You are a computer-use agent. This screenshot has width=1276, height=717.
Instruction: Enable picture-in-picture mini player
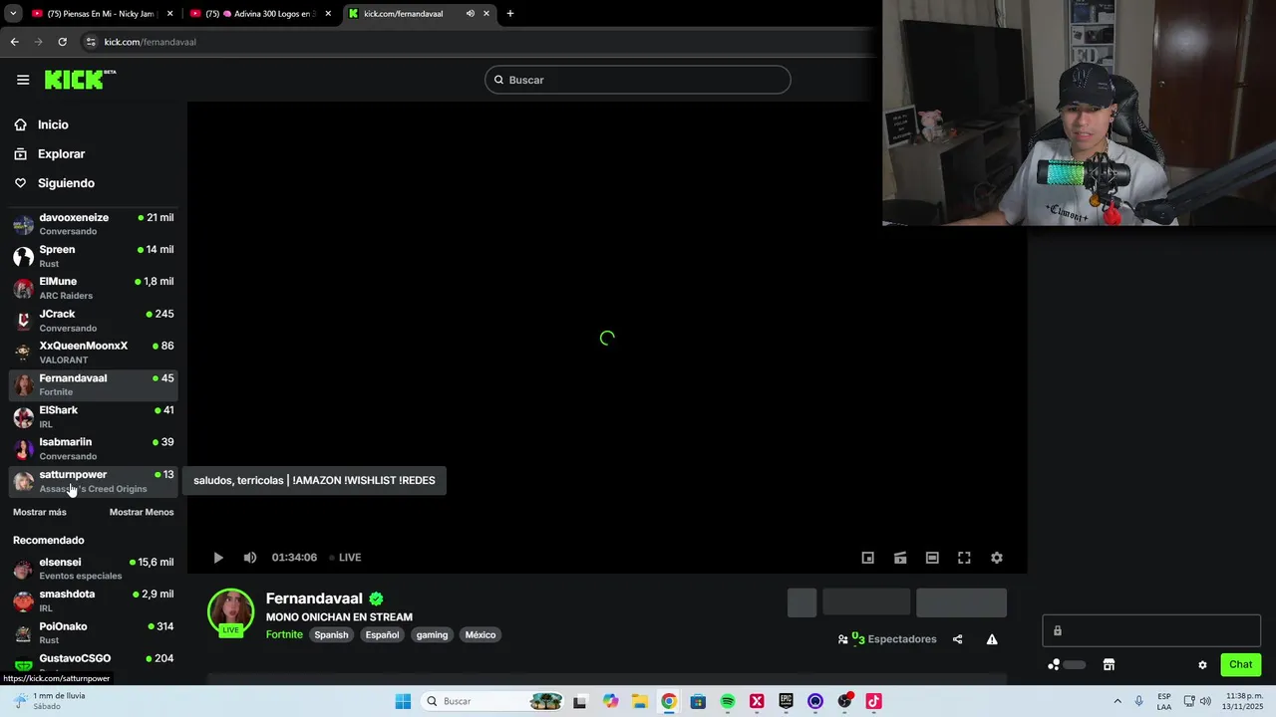pyautogui.click(x=868, y=558)
